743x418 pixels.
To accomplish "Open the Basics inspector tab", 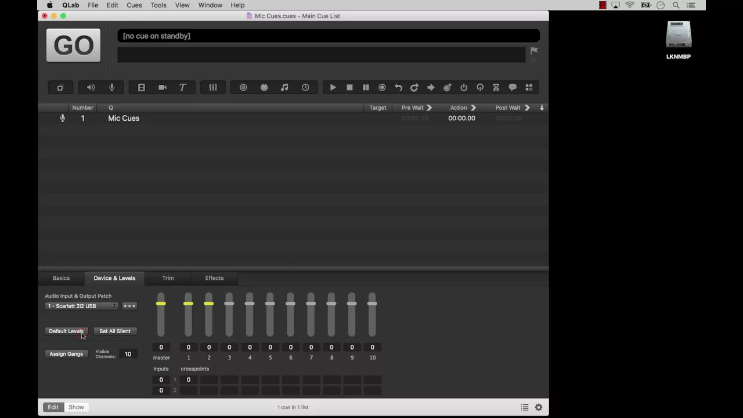I will coord(61,278).
